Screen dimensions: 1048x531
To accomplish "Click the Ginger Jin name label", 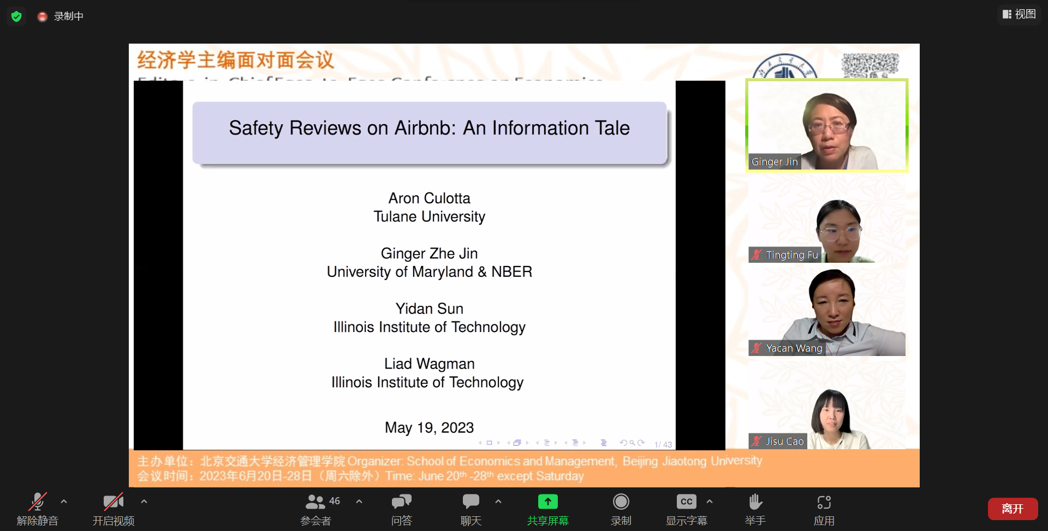I will point(775,162).
